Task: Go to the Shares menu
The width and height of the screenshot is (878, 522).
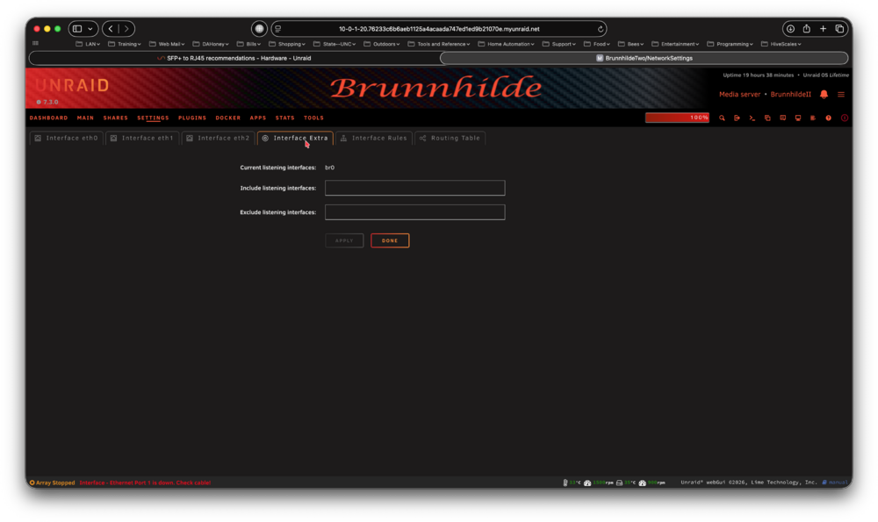Action: 115,118
